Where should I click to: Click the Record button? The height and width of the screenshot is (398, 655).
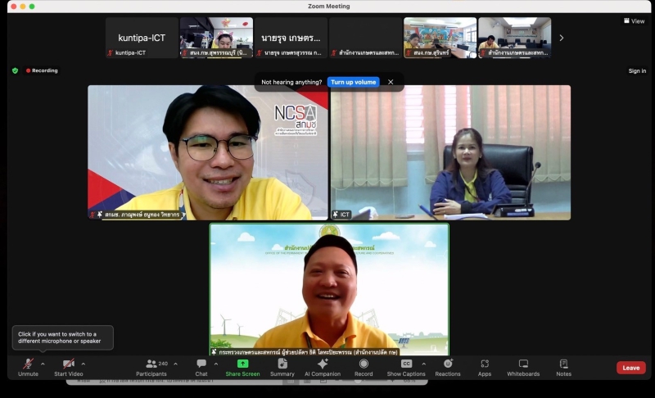pos(364,368)
